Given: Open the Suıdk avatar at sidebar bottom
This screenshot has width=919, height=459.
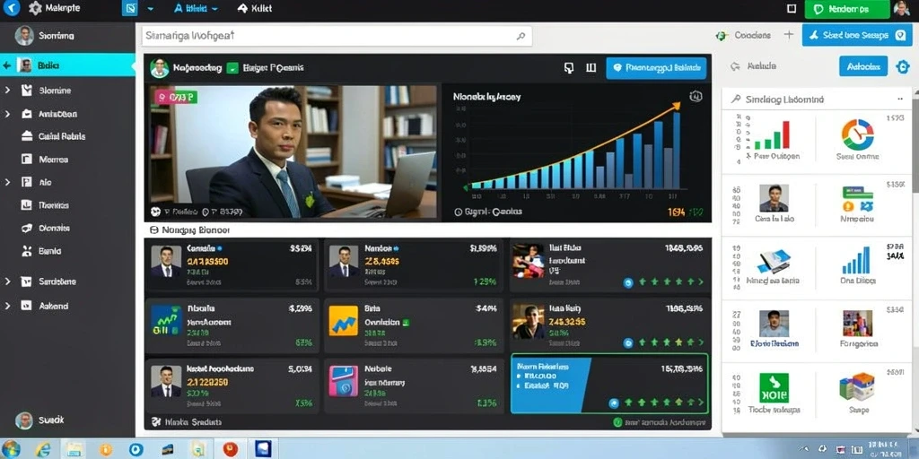Looking at the screenshot, I should [x=24, y=420].
